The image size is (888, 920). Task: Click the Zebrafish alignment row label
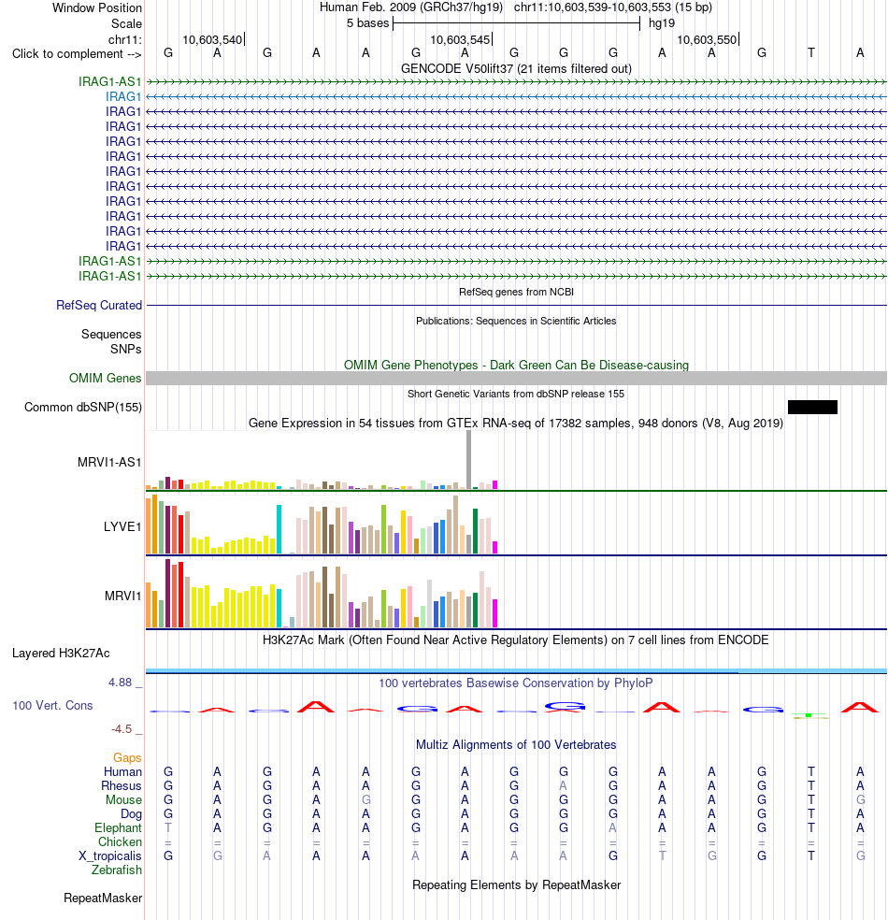pyautogui.click(x=117, y=870)
